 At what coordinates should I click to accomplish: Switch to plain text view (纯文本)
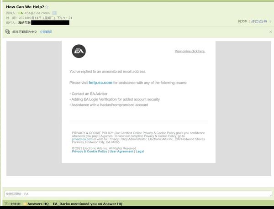tap(242, 21)
